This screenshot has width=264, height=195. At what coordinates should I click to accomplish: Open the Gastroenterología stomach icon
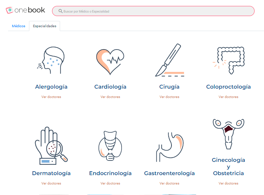click(x=170, y=147)
